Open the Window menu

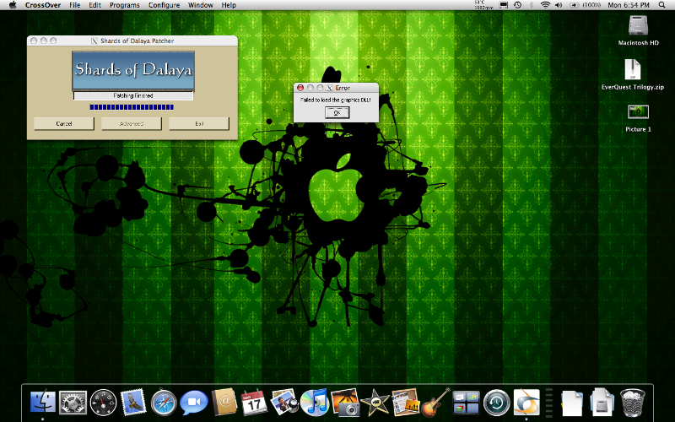click(201, 5)
